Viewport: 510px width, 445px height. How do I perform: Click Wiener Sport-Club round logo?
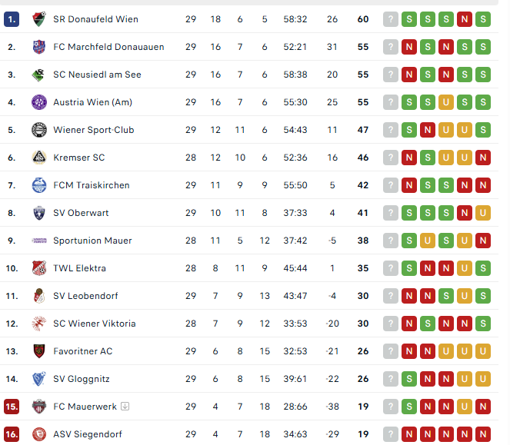(38, 130)
